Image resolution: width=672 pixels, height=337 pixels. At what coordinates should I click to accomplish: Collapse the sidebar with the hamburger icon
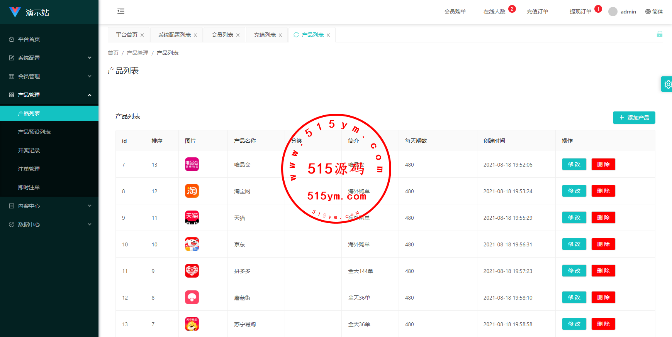pos(121,11)
